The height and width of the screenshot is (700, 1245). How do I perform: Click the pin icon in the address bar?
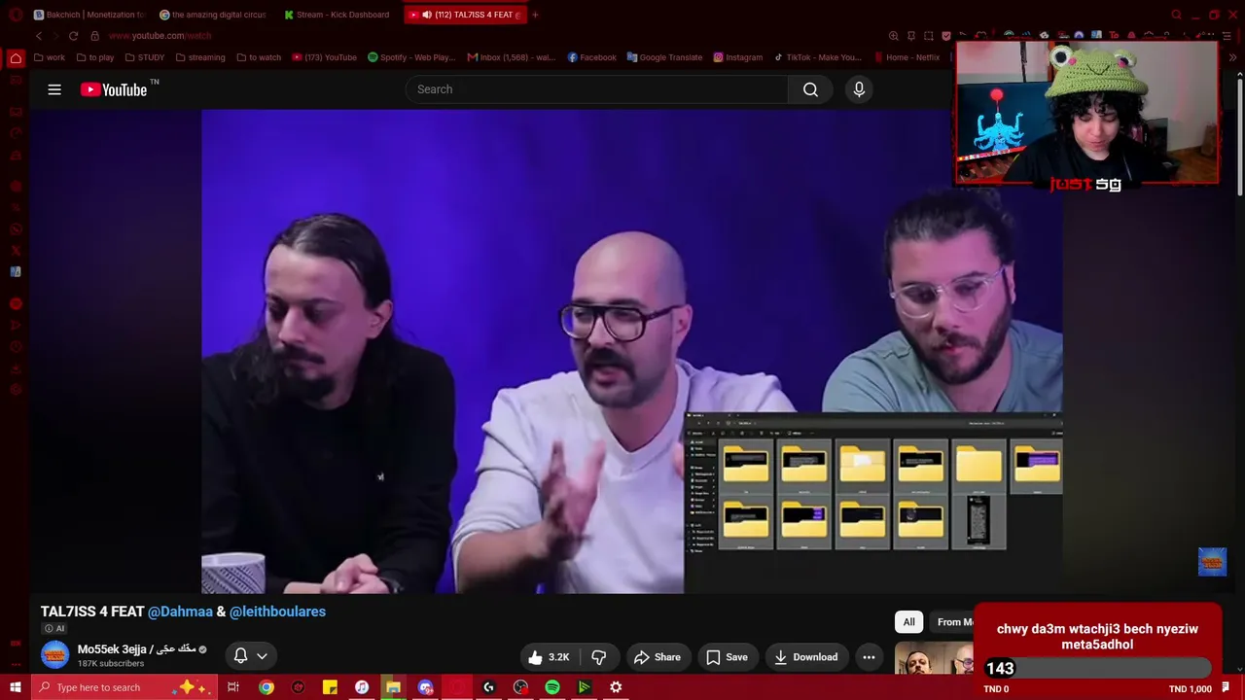pyautogui.click(x=910, y=36)
